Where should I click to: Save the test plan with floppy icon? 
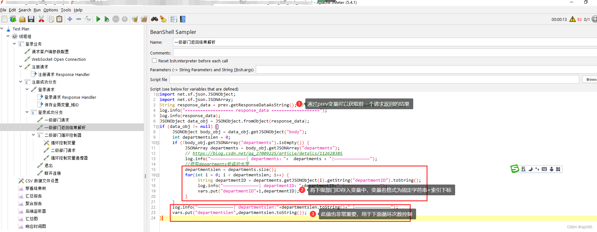pos(31,19)
